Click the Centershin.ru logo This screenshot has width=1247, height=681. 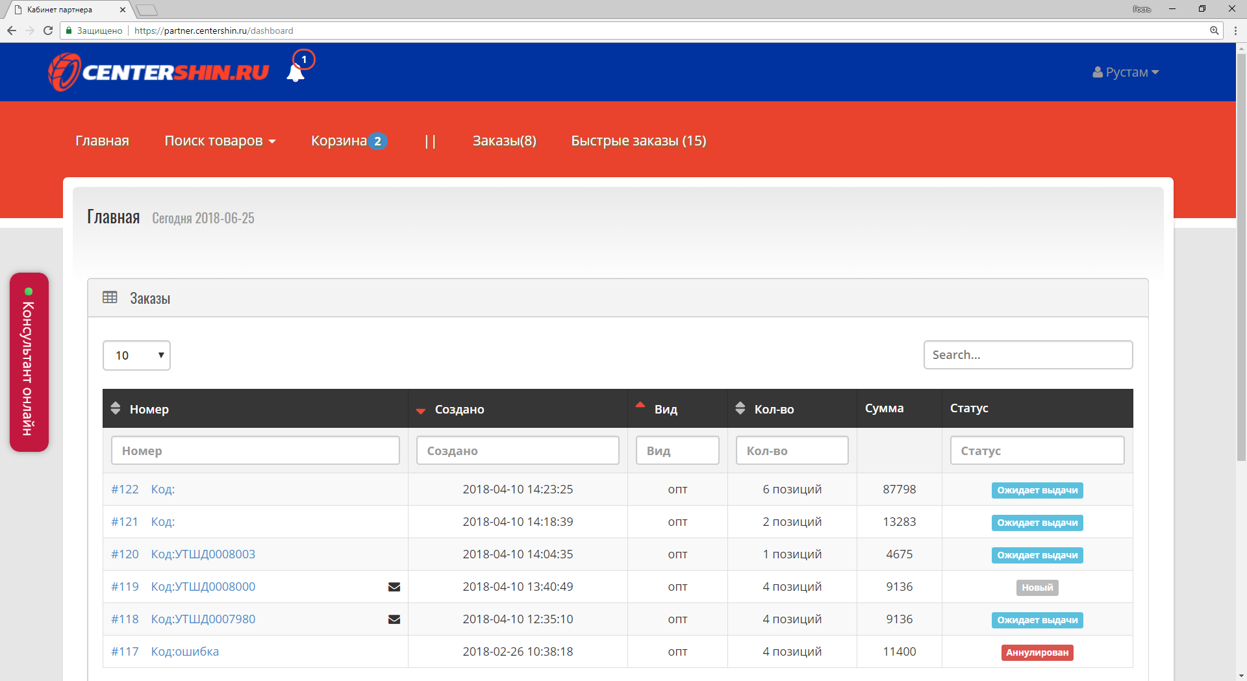[x=158, y=72]
